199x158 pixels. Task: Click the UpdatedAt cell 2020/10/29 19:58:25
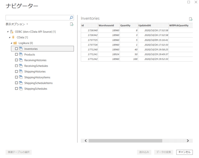pos(153,50)
